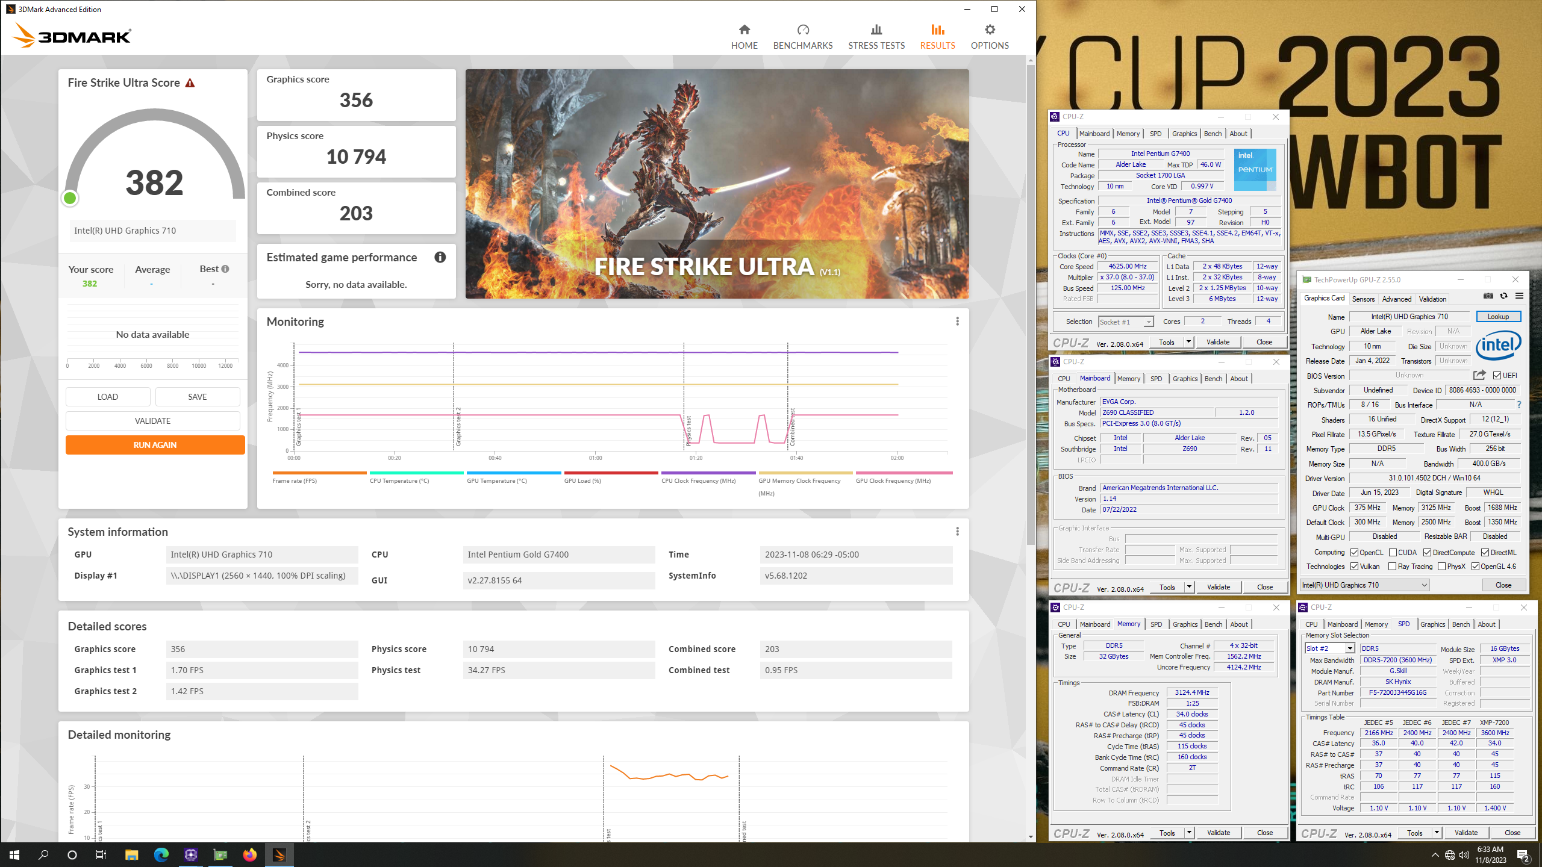This screenshot has width=1542, height=867.
Task: Open the Slot #2 dropdown in CPU-Z SPD
Action: tap(1330, 648)
